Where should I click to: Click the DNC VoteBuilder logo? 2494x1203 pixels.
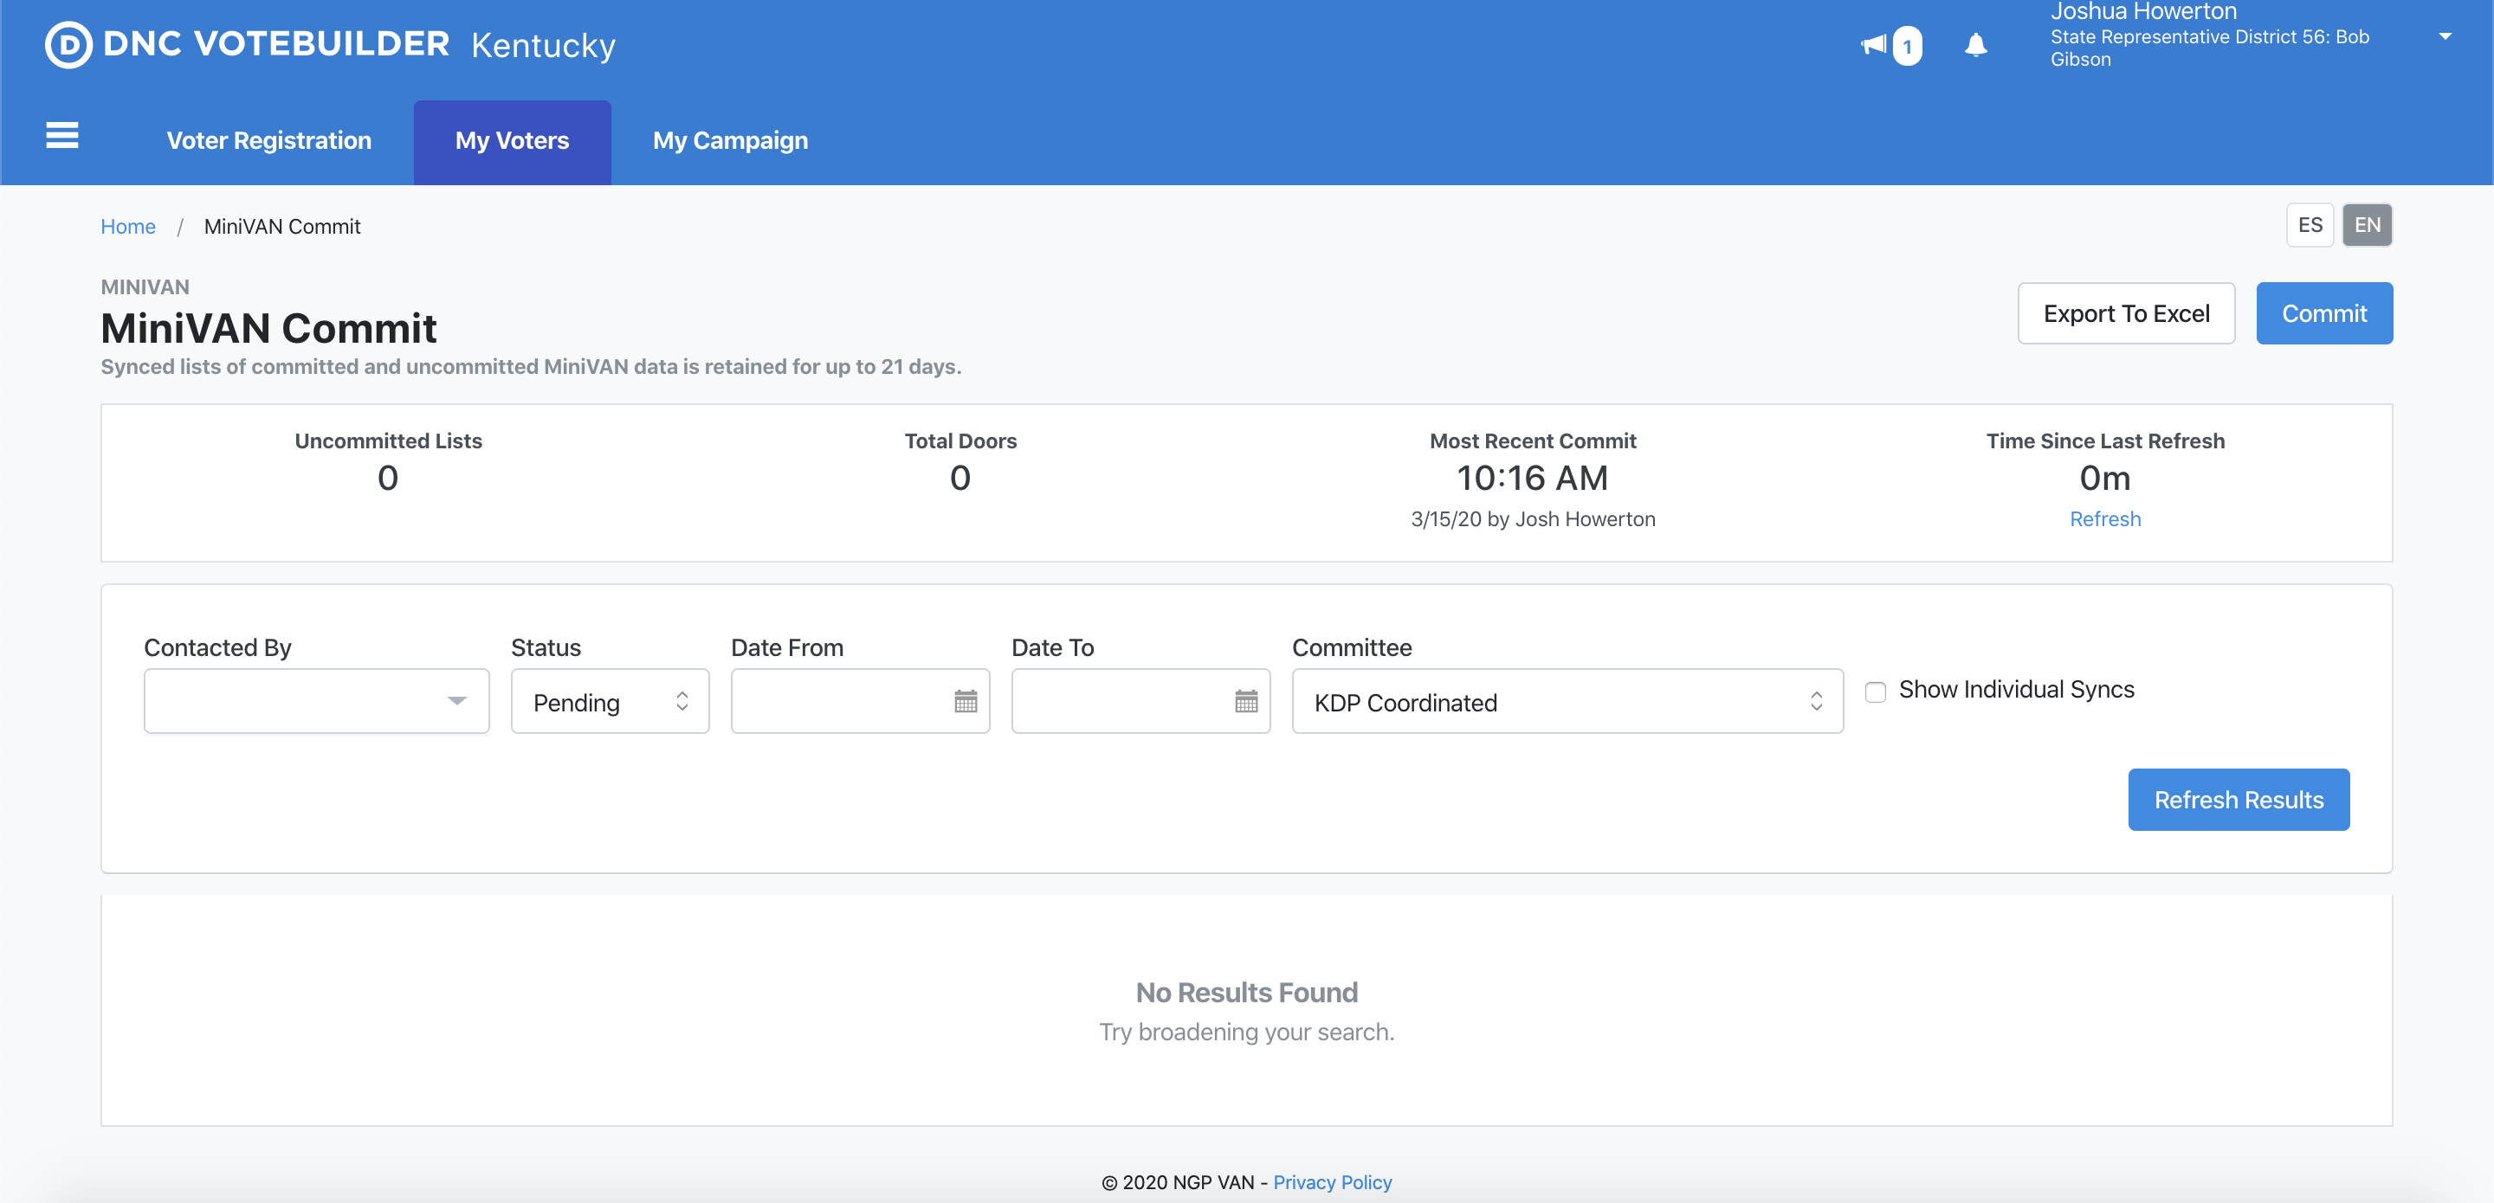point(248,44)
